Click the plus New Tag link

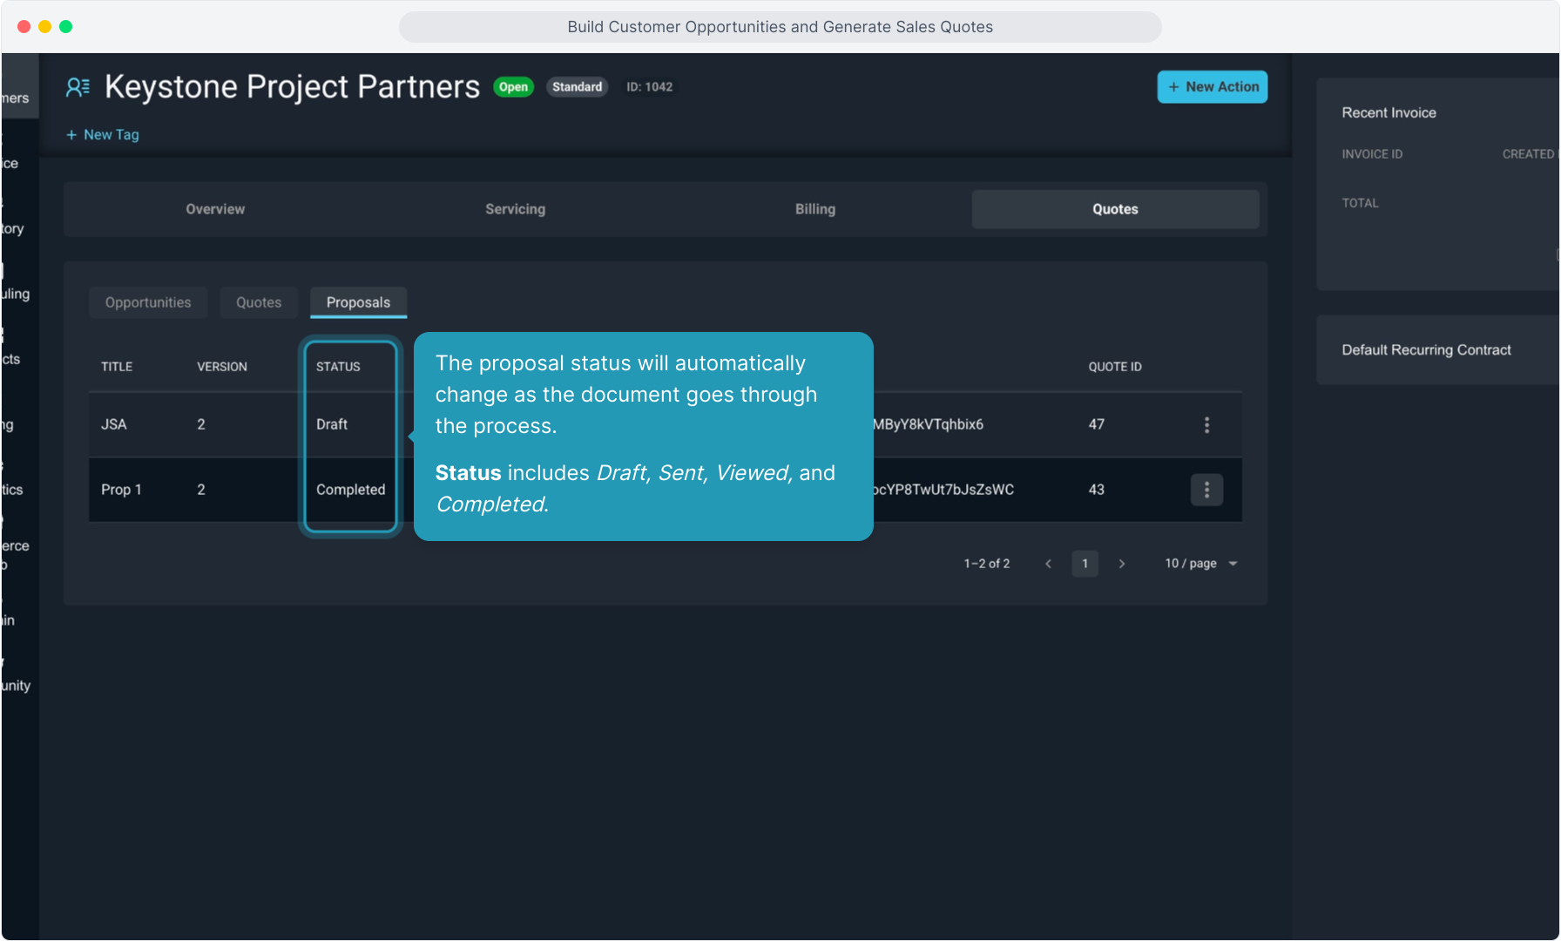click(103, 134)
